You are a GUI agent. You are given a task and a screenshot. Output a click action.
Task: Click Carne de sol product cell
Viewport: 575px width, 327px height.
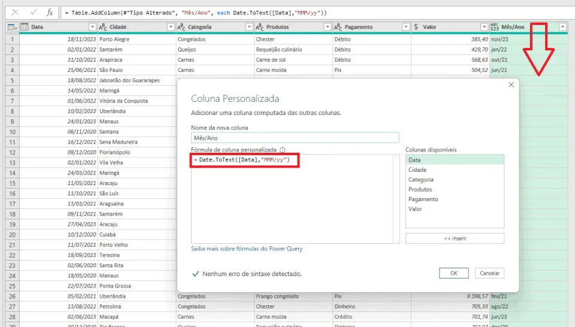pyautogui.click(x=293, y=60)
